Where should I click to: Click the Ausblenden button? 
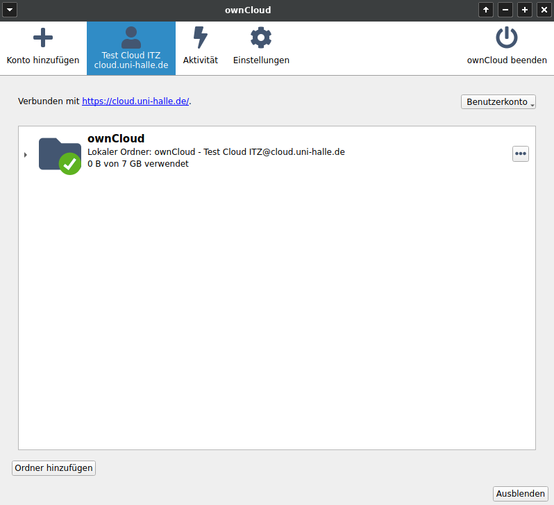pyautogui.click(x=521, y=494)
